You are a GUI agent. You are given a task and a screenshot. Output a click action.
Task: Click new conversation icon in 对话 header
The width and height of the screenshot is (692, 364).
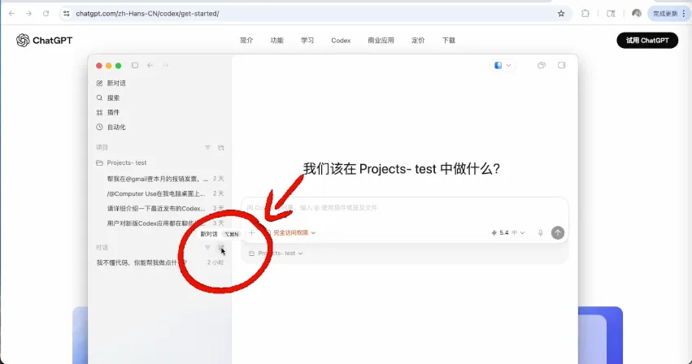click(221, 248)
